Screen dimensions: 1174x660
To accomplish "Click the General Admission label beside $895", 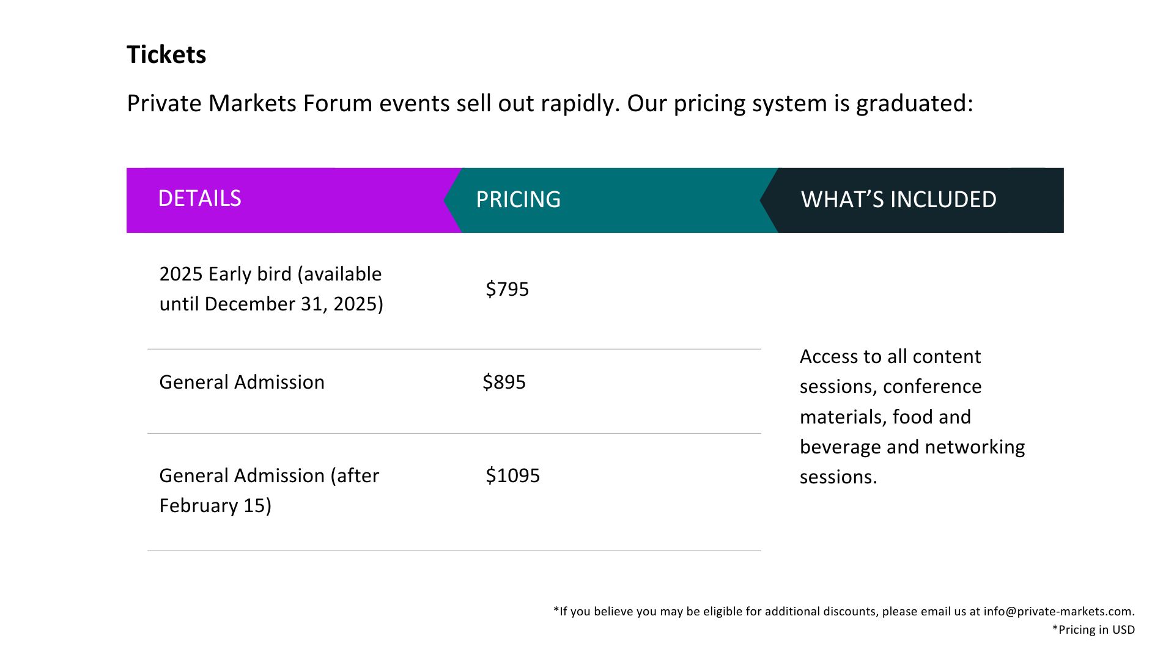I will click(242, 383).
